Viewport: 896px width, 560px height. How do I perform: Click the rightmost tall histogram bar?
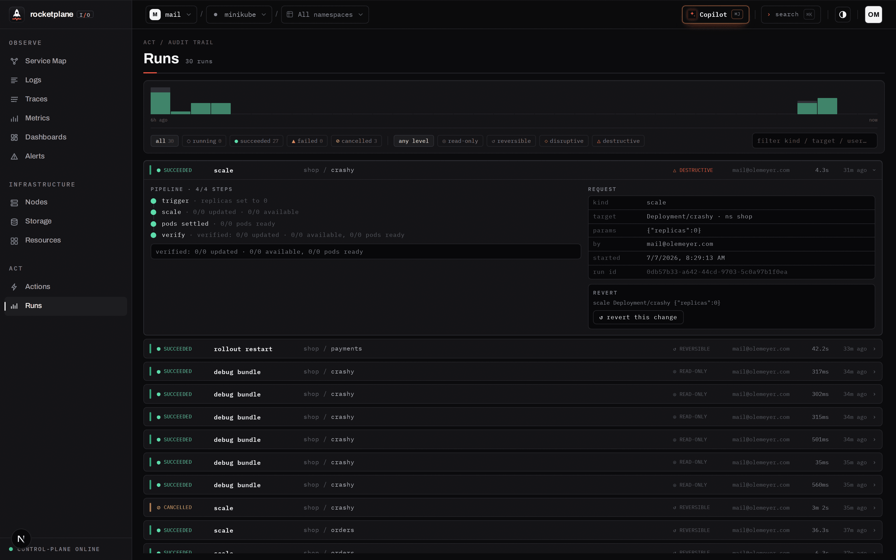click(827, 106)
